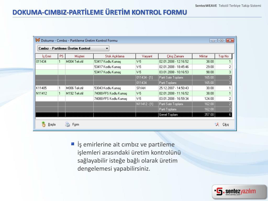
Task: Click the butterfly icon in title bar
Action: (x=38, y=40)
